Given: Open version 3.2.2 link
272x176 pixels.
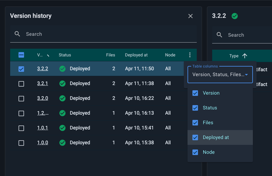Looking at the screenshot, I should pos(43,69).
